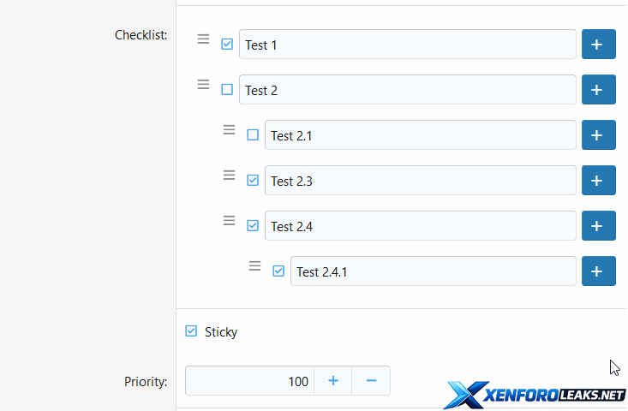Viewport: 628px width, 411px height.
Task: Grab the drag handle for Test 1
Action: [x=203, y=39]
